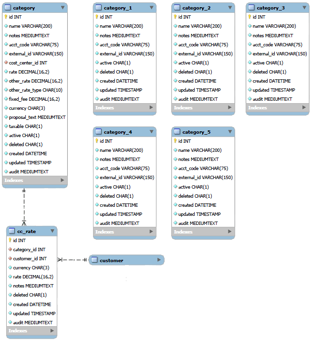Screen dimensions: 311x340
Task: Collapse the category_1 table with its header arrow
Action: (x=151, y=8)
